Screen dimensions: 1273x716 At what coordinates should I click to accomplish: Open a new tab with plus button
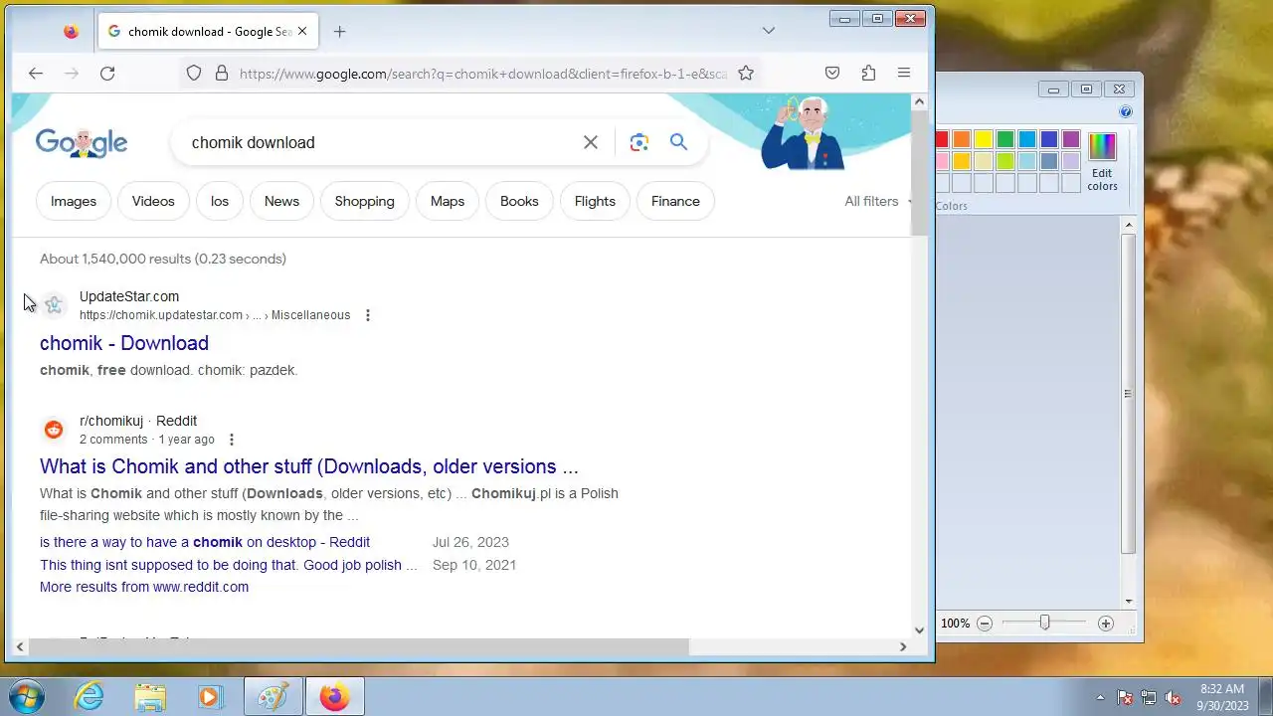tap(339, 32)
